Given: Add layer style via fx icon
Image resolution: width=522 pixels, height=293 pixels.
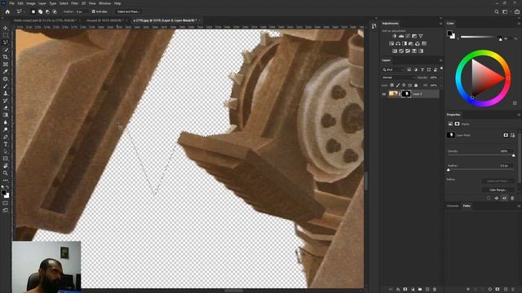Looking at the screenshot, I should (398, 290).
